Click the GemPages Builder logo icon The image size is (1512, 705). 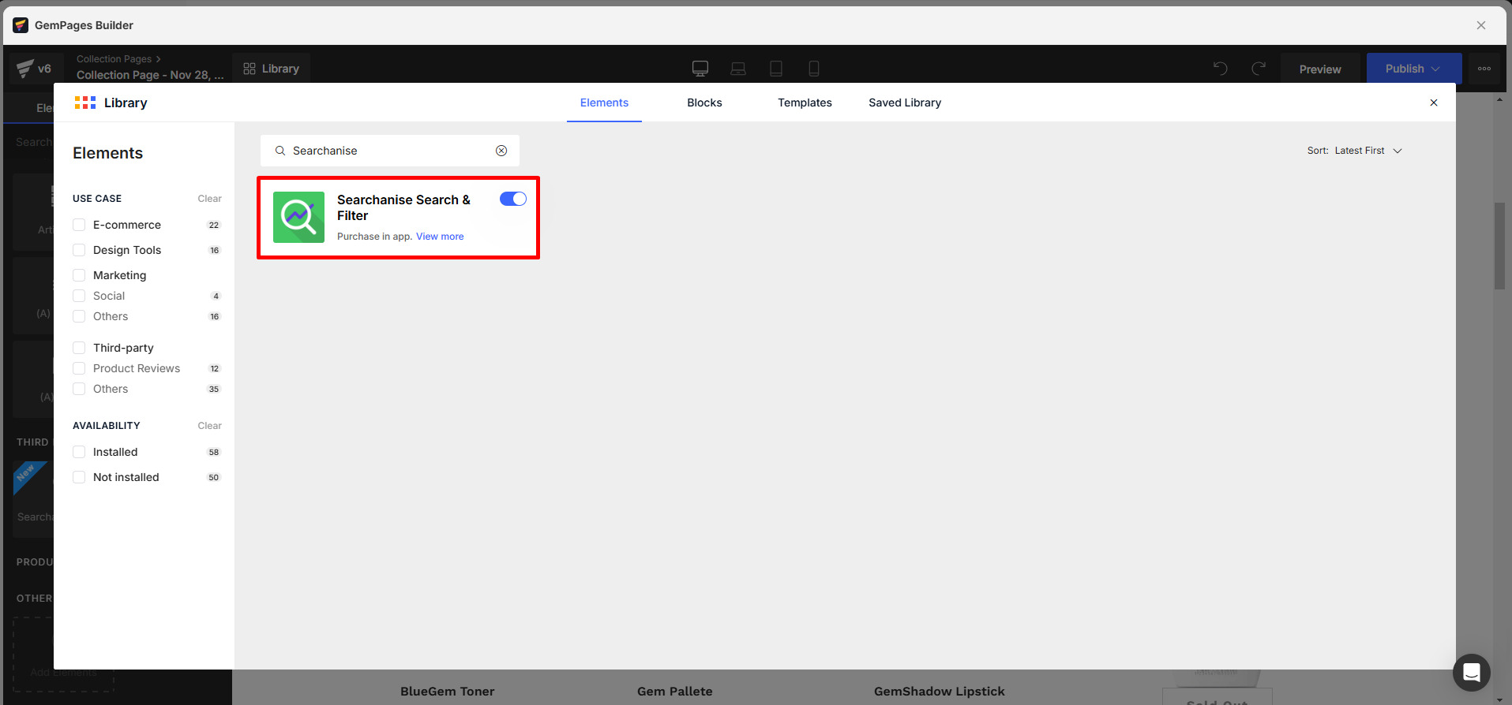pos(21,25)
